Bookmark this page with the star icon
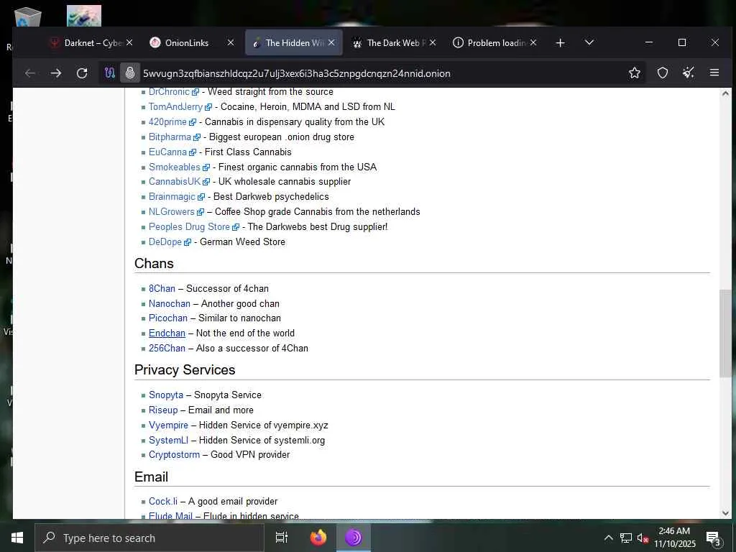 click(635, 73)
